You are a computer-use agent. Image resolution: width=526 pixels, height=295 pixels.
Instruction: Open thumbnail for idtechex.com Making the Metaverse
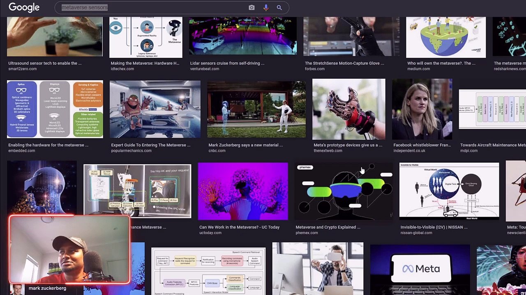[x=146, y=37]
